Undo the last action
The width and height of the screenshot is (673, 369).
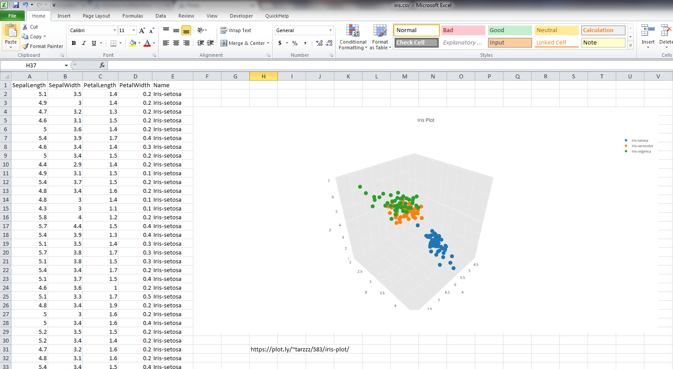[25, 5]
